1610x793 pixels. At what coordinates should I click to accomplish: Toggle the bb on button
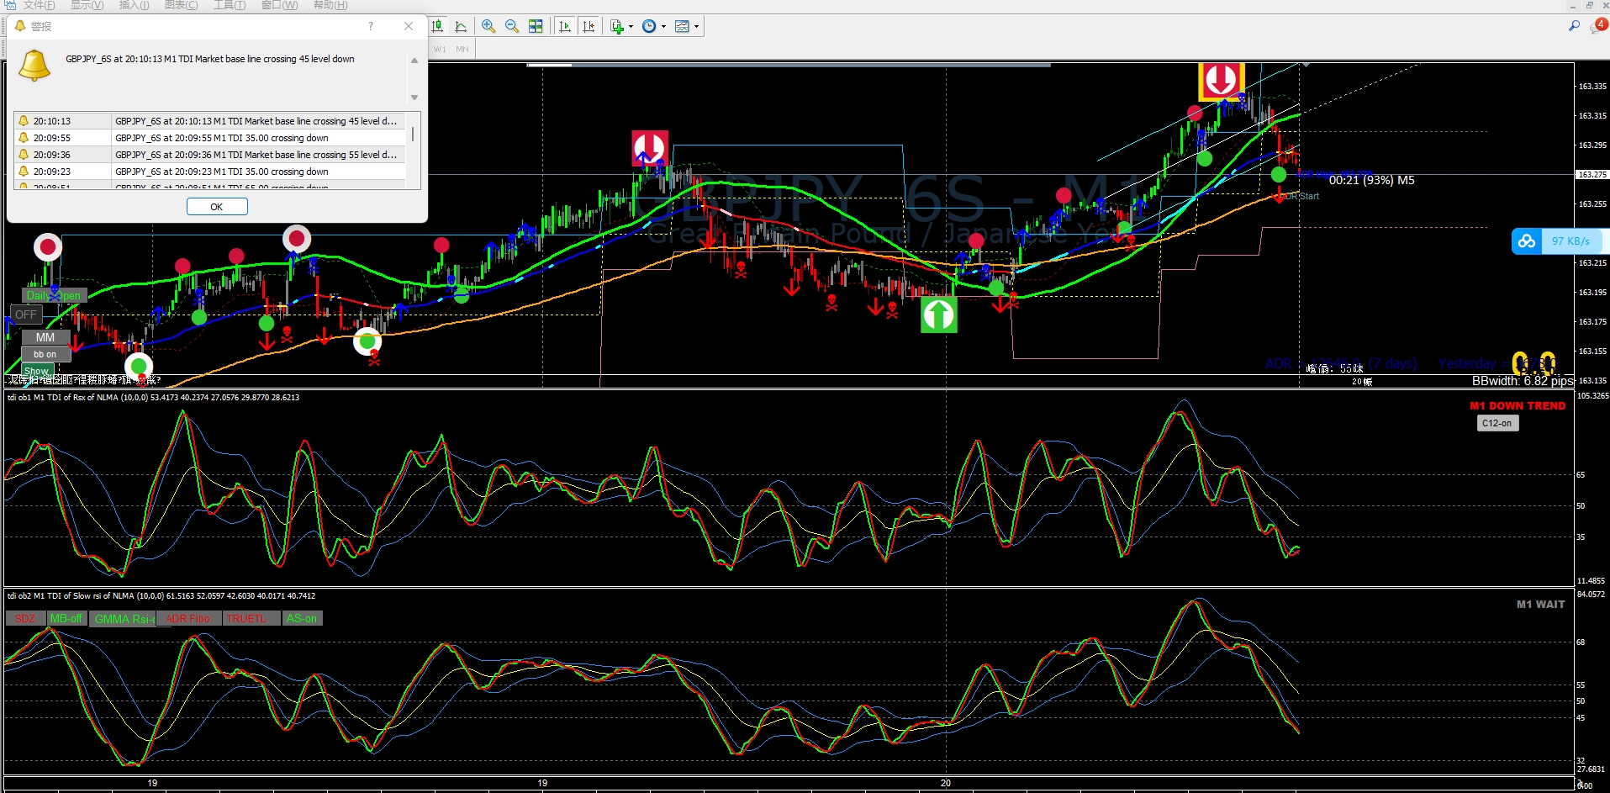click(45, 354)
